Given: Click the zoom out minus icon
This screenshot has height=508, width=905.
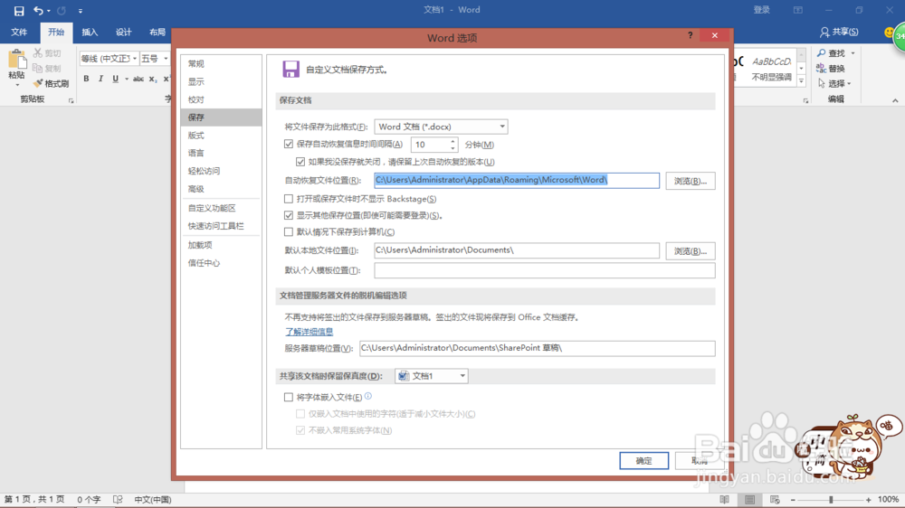Looking at the screenshot, I should [793, 500].
